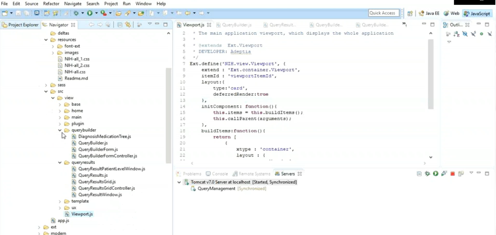Select the JavaScript perspective button
The image size is (496, 235).
[477, 14]
